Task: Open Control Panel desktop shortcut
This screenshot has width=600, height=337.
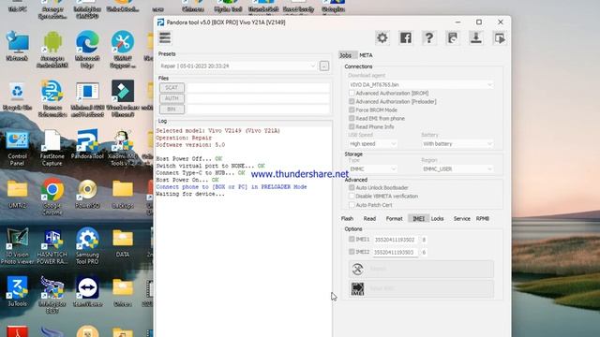Action: (17, 148)
